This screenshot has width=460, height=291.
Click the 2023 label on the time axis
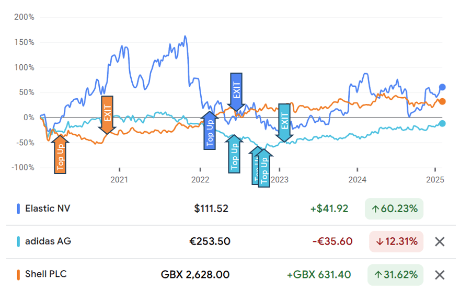pyautogui.click(x=280, y=180)
